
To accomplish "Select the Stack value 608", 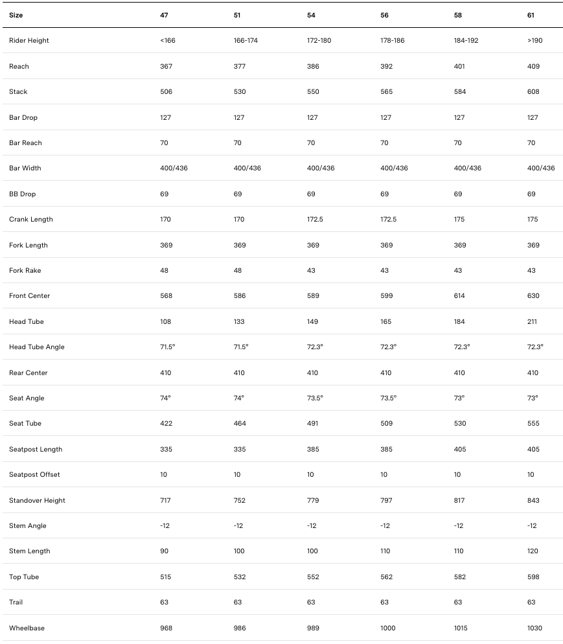I will point(533,92).
